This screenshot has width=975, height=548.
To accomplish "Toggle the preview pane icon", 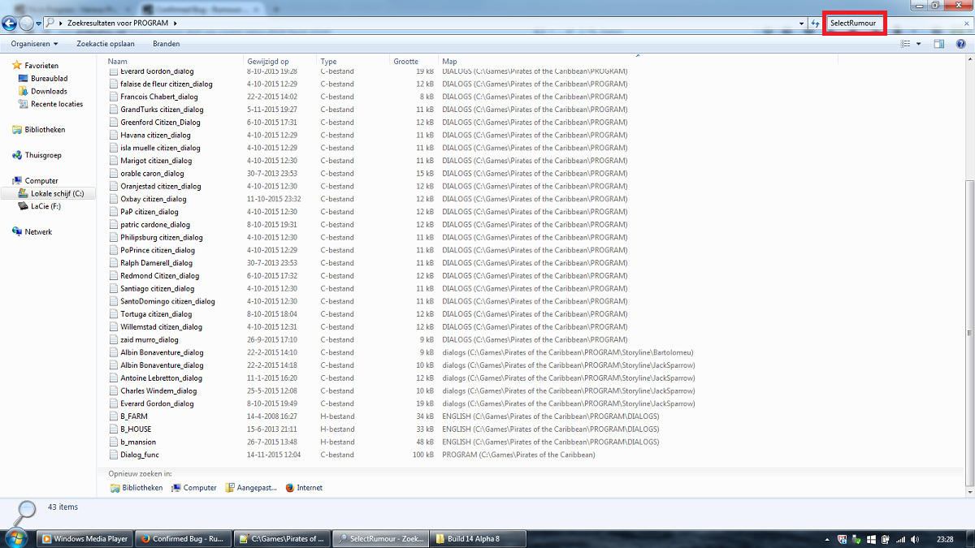I will point(938,44).
